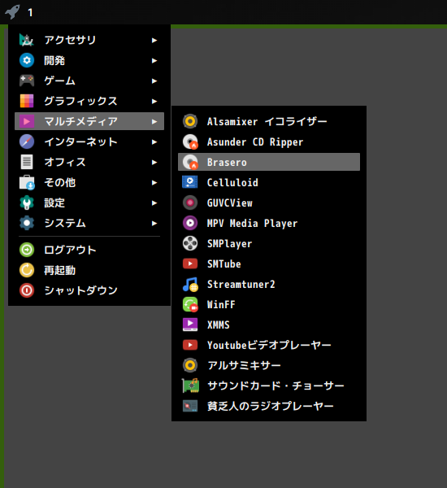Click the Streamtuner2 music note icon

coord(190,284)
